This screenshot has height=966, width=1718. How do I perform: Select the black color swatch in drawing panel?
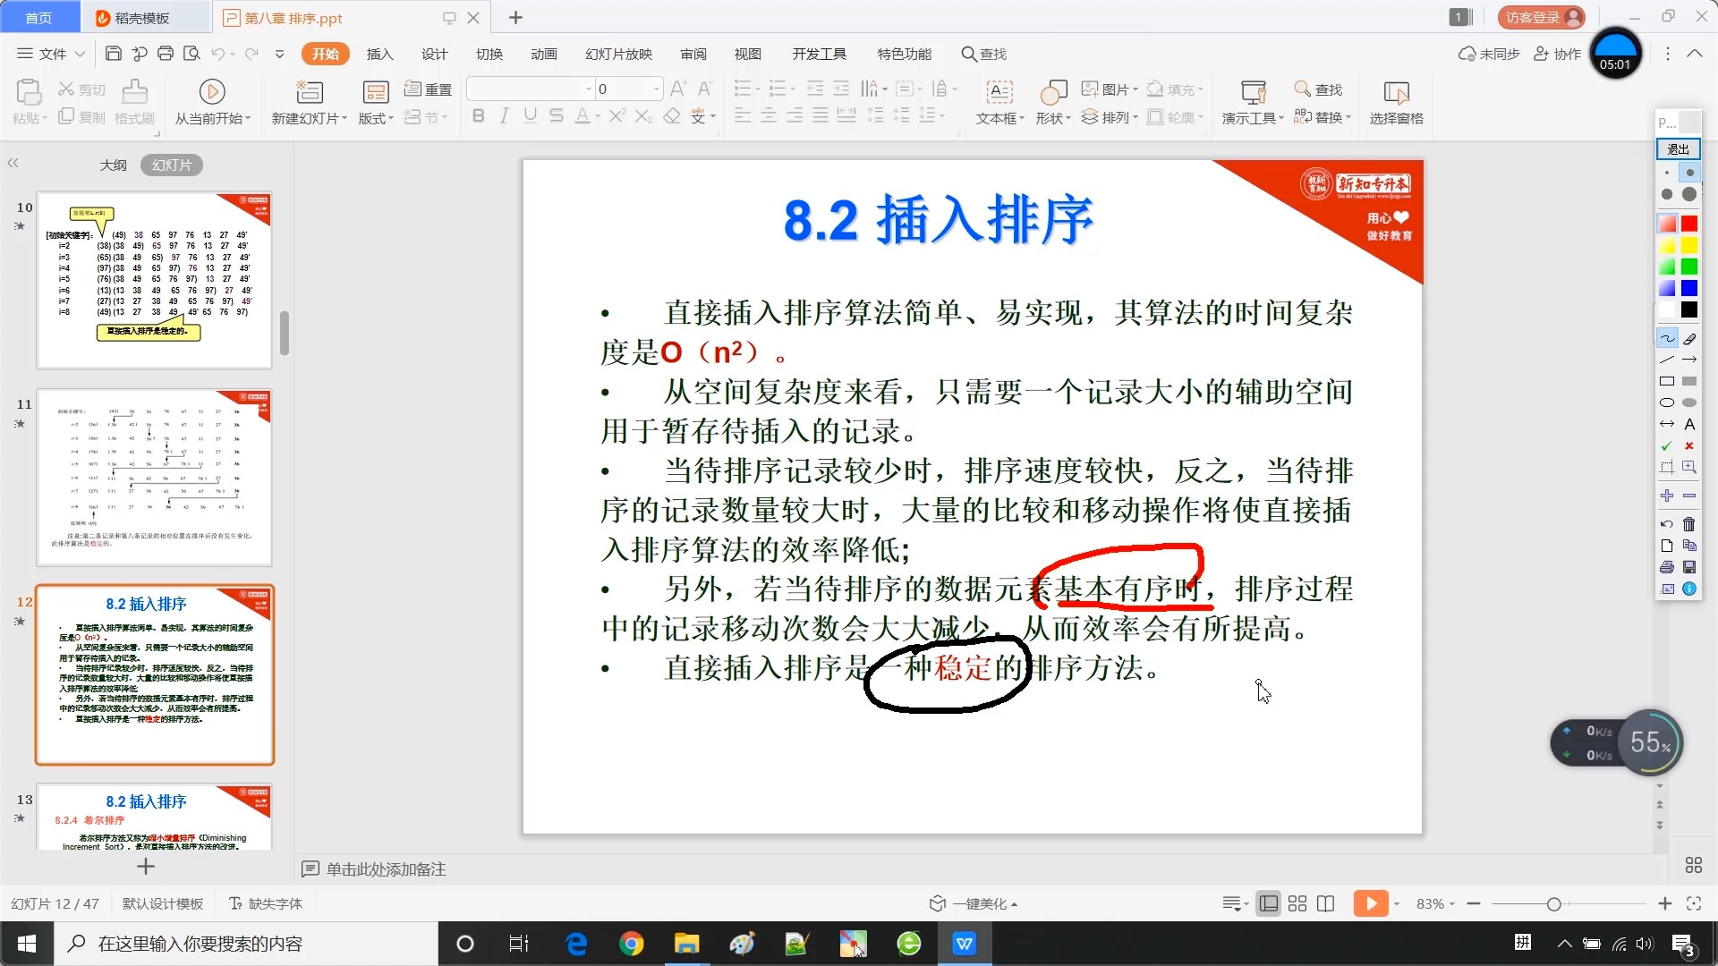pyautogui.click(x=1688, y=309)
